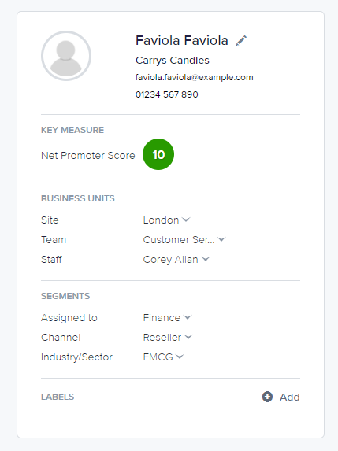Select the Carrys Candles company name
The height and width of the screenshot is (451, 338).
(x=173, y=61)
